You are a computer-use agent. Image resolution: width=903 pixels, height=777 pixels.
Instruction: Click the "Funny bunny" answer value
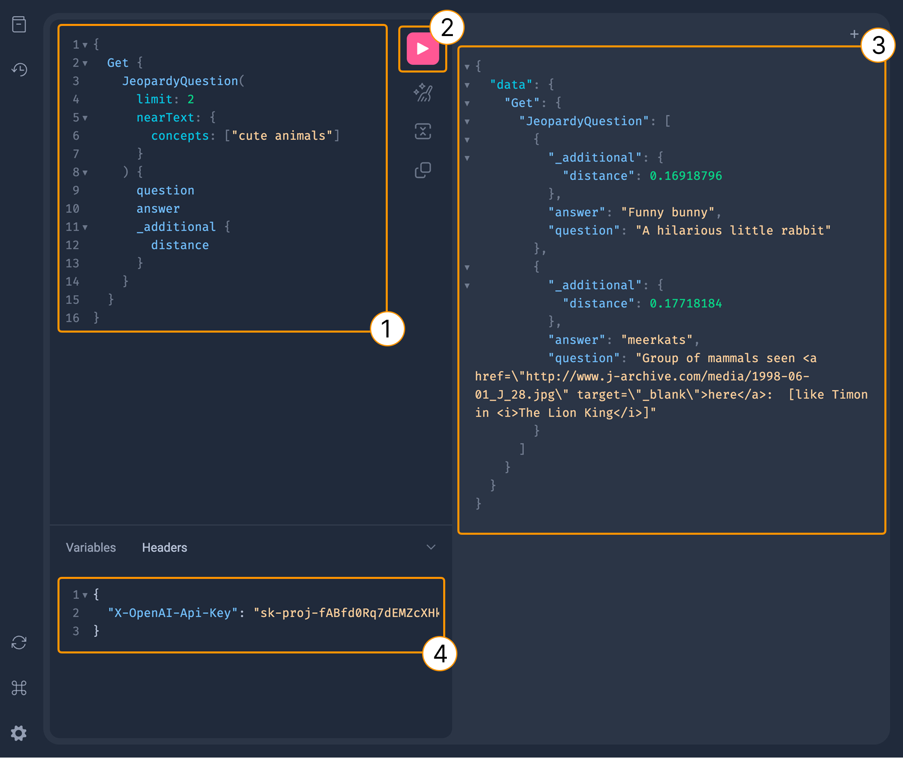668,212
